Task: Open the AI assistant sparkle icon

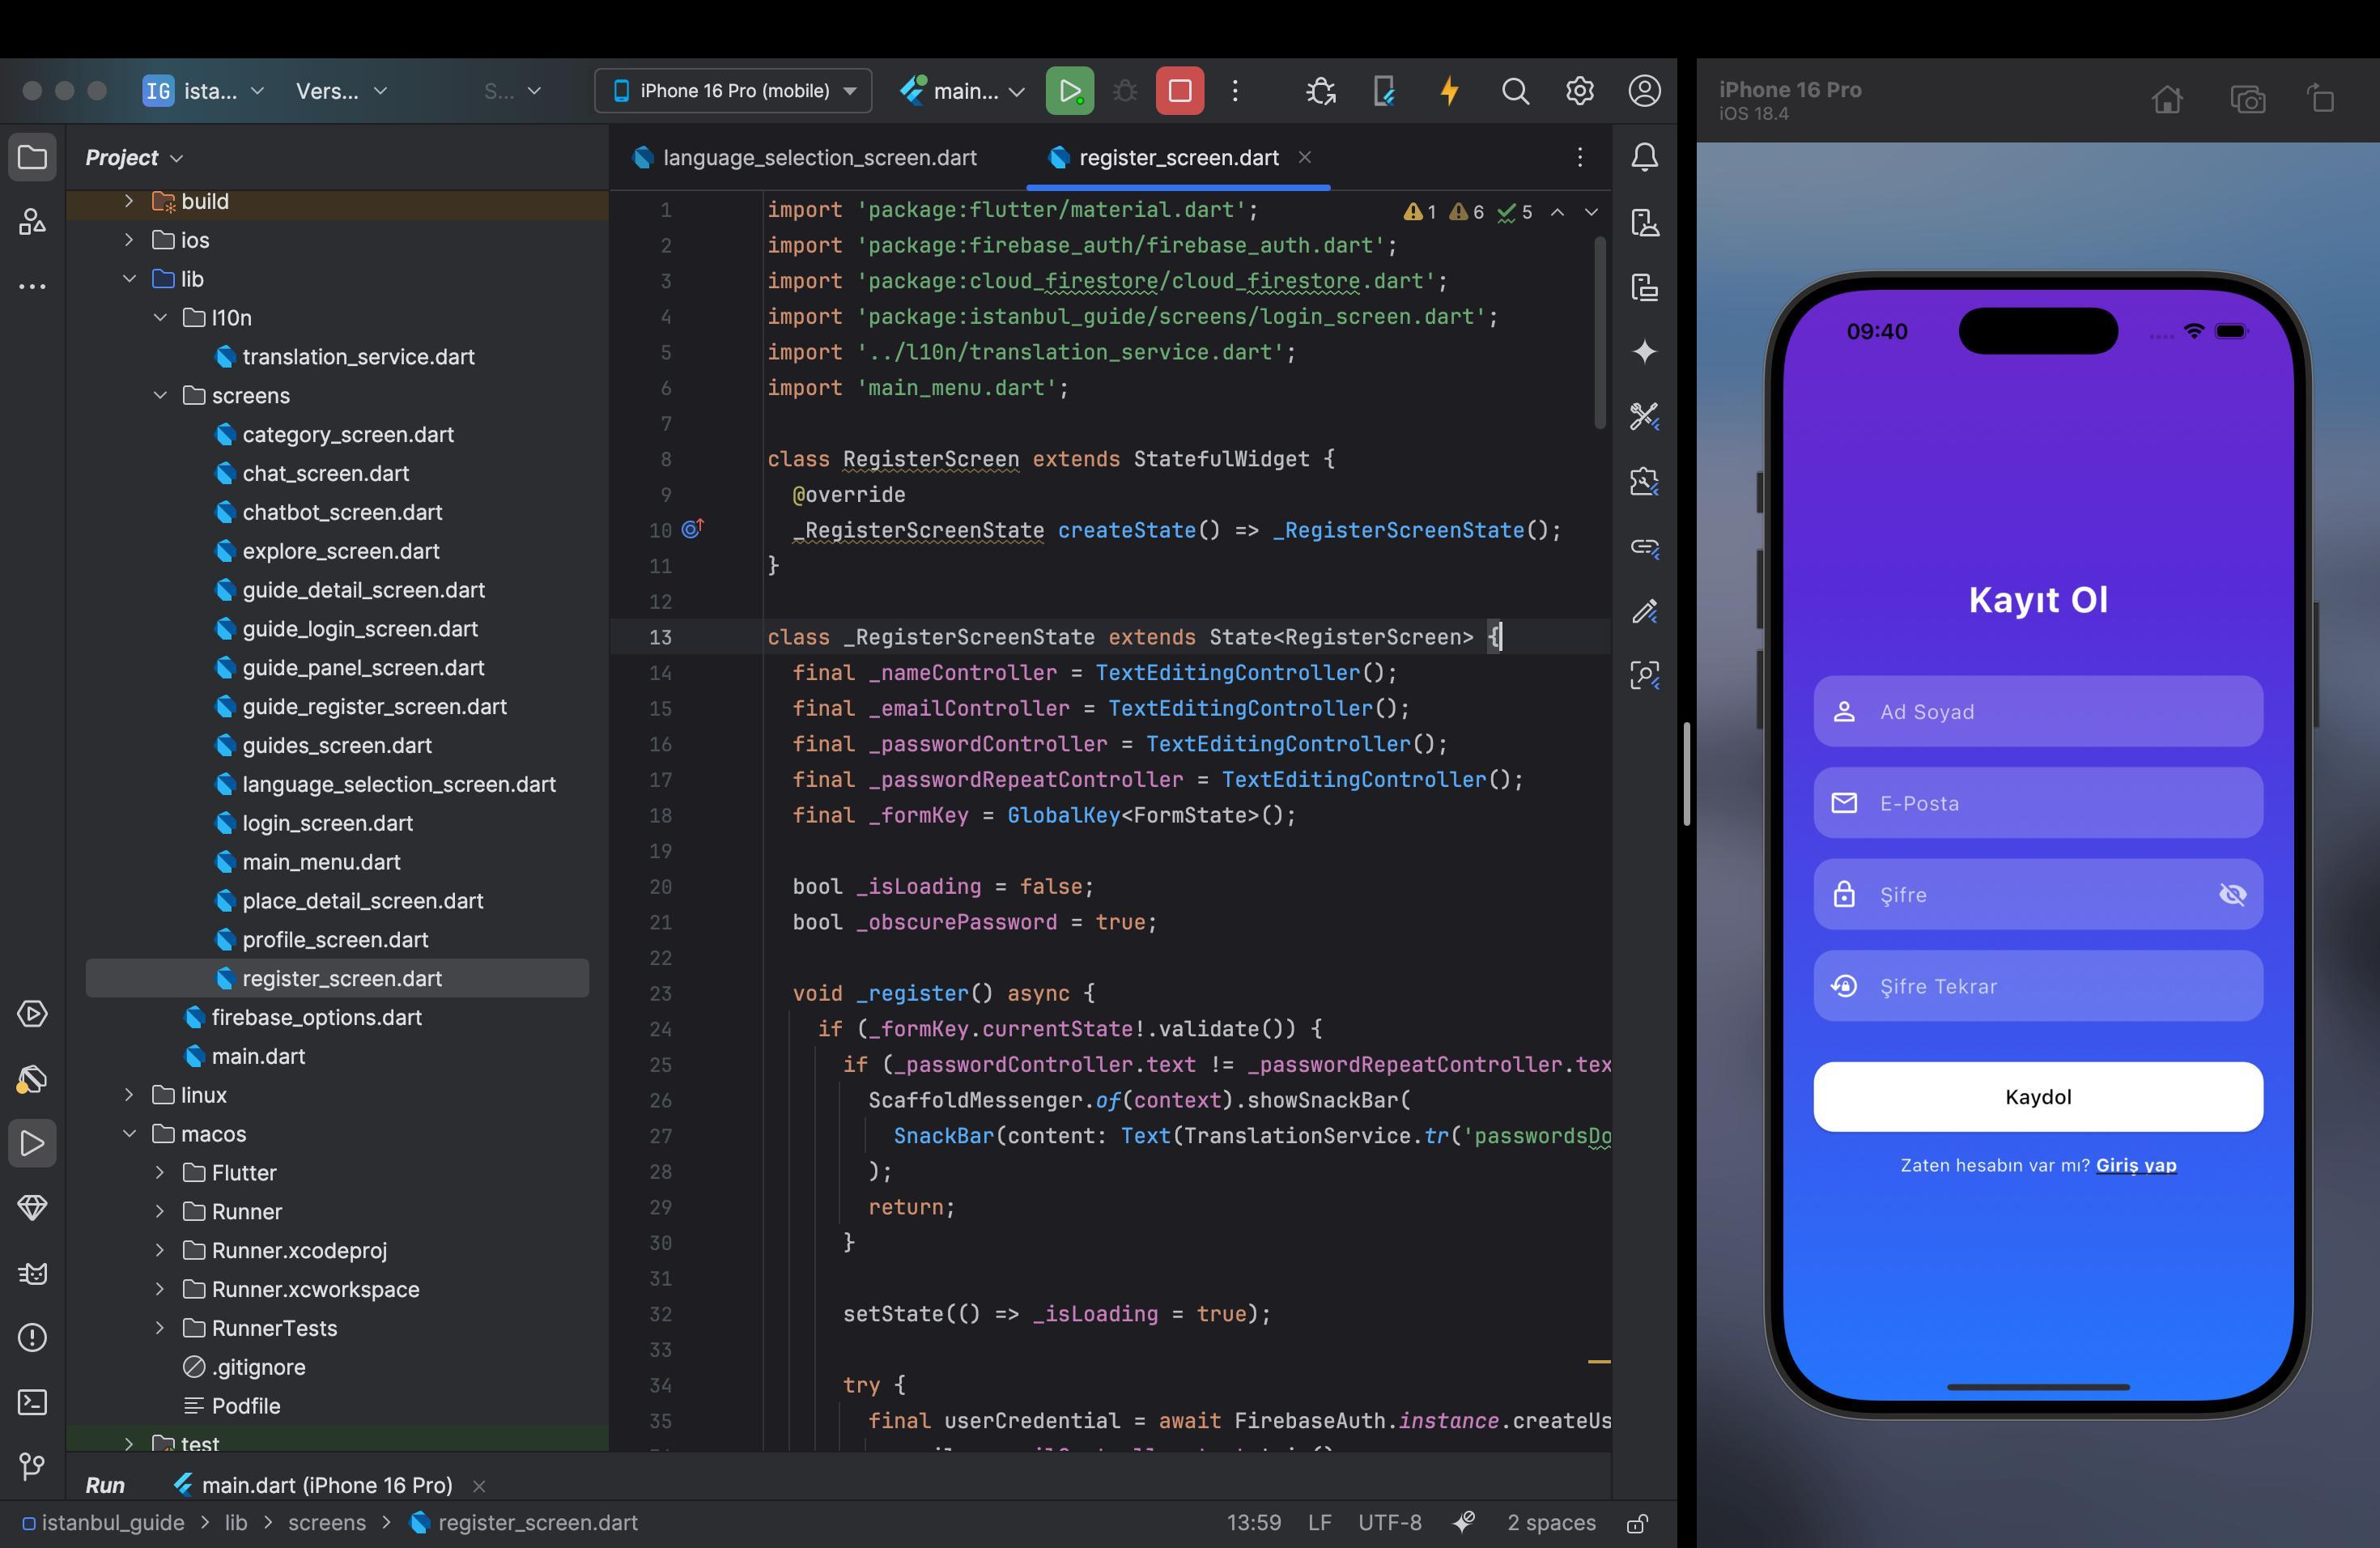Action: tap(1644, 351)
